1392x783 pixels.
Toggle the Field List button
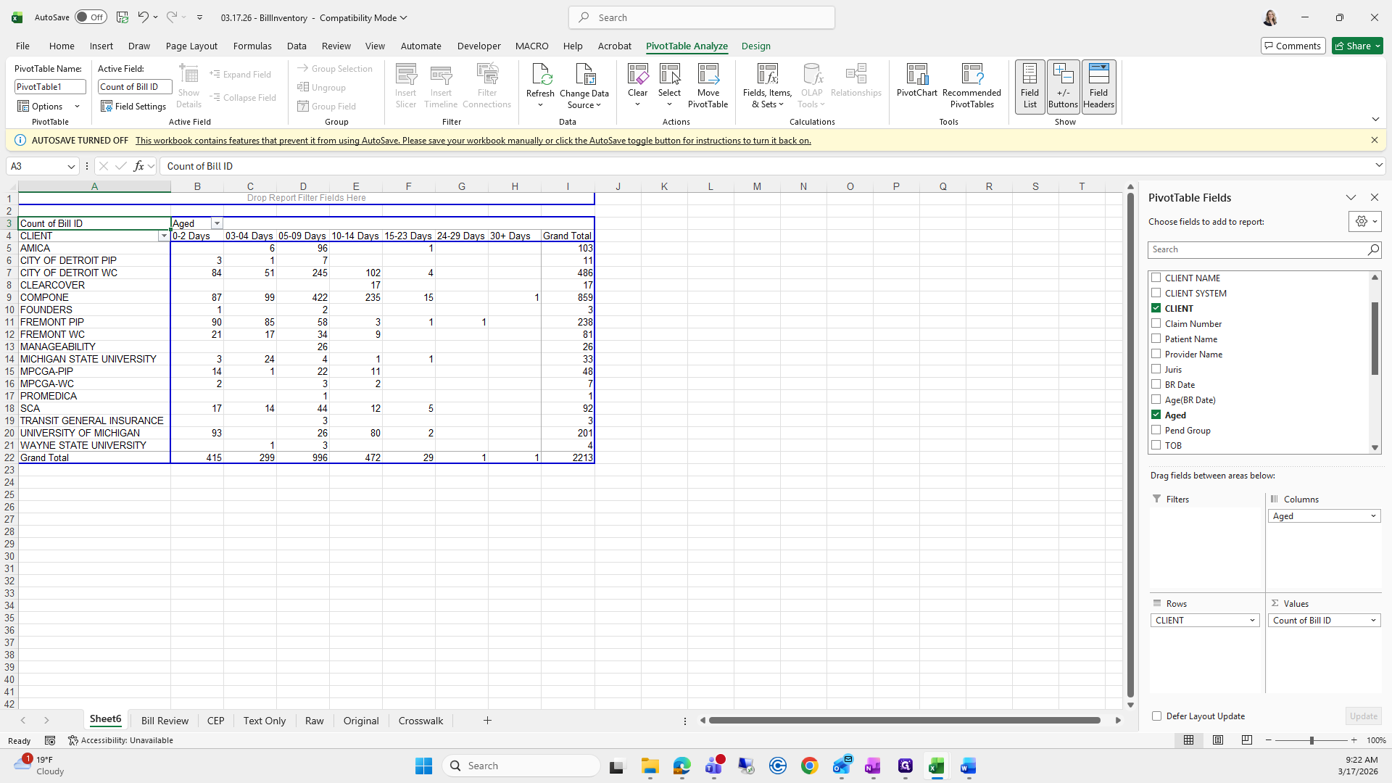1029,86
